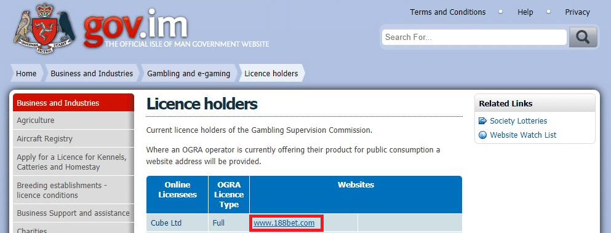Screen dimensions: 611x233
Task: Open Aircraft Registry sidebar item
Action: pos(74,139)
